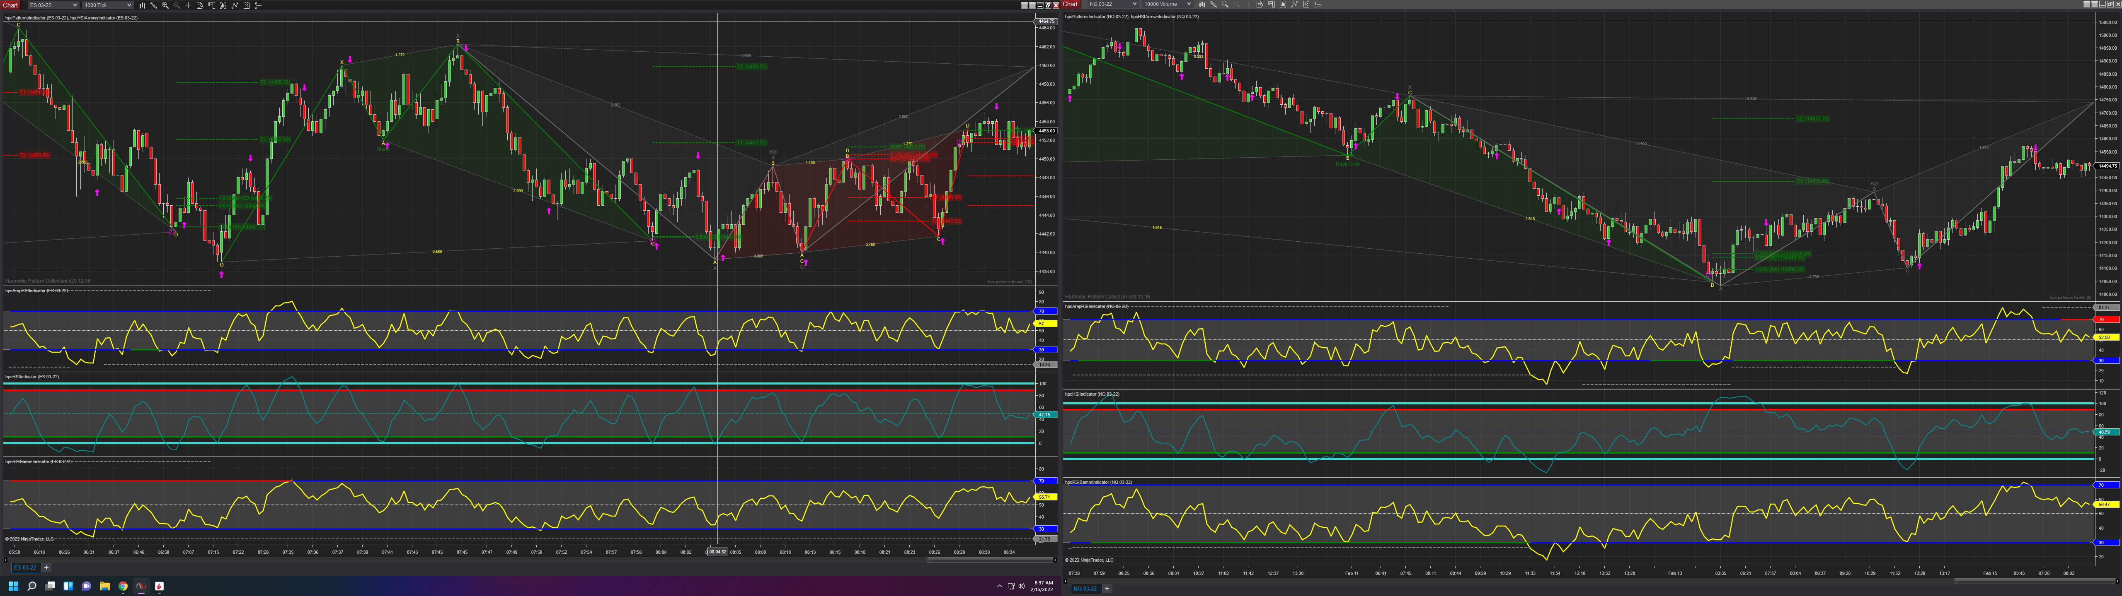
Task: Open Strategies icon on NQ chart toolbar
Action: 1295,4
